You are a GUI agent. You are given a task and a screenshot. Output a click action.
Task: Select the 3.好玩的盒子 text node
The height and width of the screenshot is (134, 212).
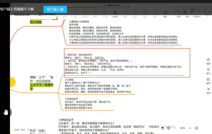(71, 99)
